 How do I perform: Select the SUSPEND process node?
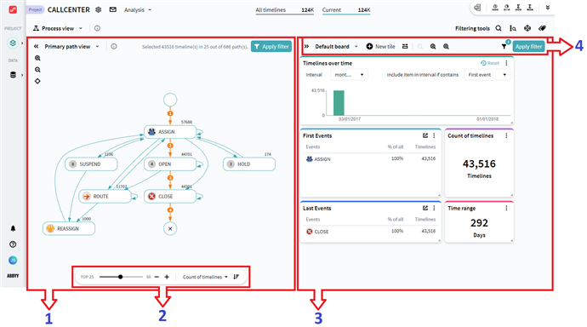pos(91,164)
